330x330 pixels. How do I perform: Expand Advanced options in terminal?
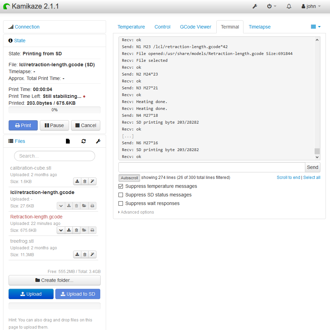click(136, 212)
